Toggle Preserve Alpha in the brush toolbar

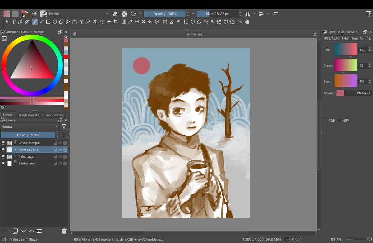click(x=124, y=14)
